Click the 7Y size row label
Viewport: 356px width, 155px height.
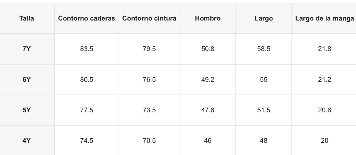point(27,49)
